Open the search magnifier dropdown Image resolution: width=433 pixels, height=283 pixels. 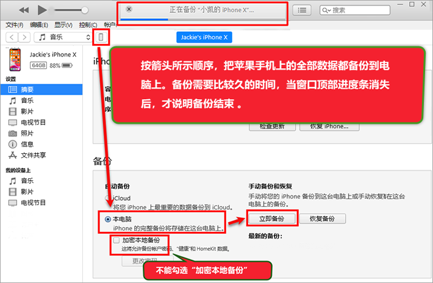[x=327, y=10]
